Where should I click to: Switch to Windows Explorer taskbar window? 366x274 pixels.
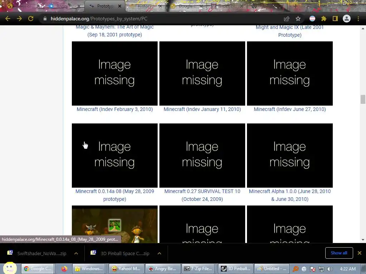click(x=89, y=269)
